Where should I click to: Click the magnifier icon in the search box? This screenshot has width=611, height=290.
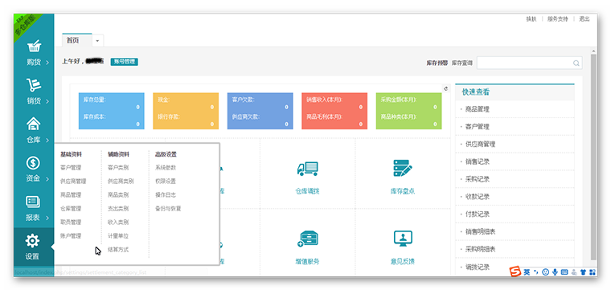click(x=576, y=63)
